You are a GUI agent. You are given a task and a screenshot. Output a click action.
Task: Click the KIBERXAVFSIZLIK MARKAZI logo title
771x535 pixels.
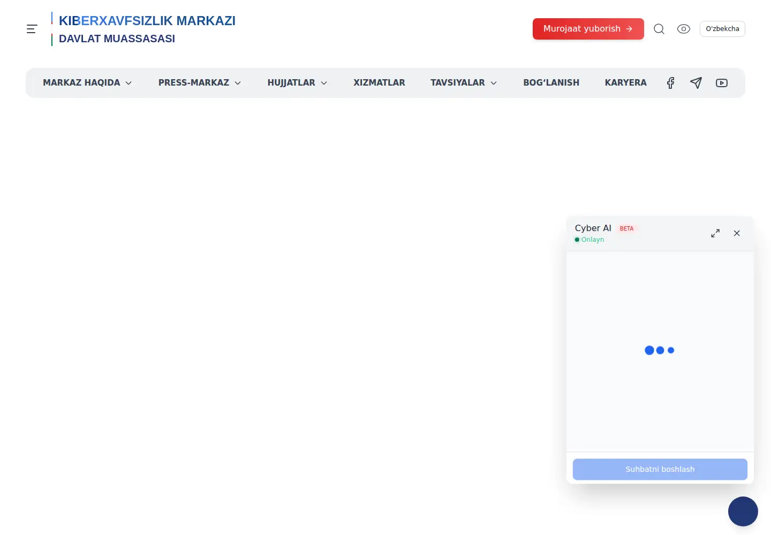click(147, 21)
